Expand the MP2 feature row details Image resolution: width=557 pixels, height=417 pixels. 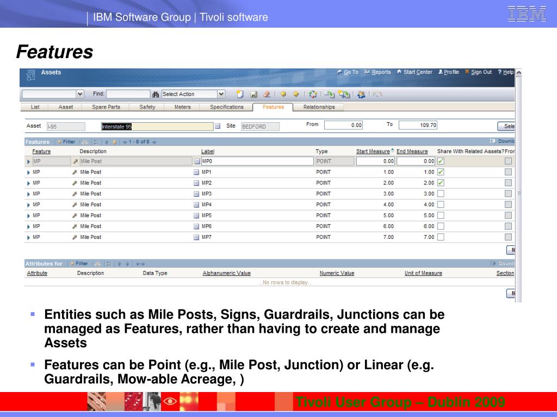pos(28,184)
